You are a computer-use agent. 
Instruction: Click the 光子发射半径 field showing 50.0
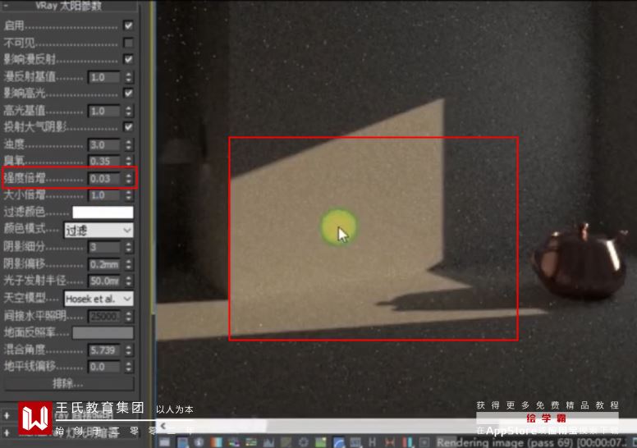click(x=103, y=281)
